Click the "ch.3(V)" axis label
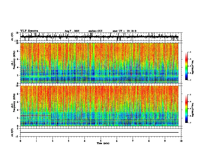 pyautogui.click(x=12, y=132)
